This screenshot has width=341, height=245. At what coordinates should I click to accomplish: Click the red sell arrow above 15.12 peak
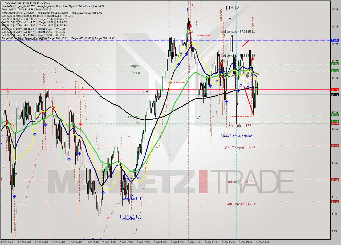190,26
